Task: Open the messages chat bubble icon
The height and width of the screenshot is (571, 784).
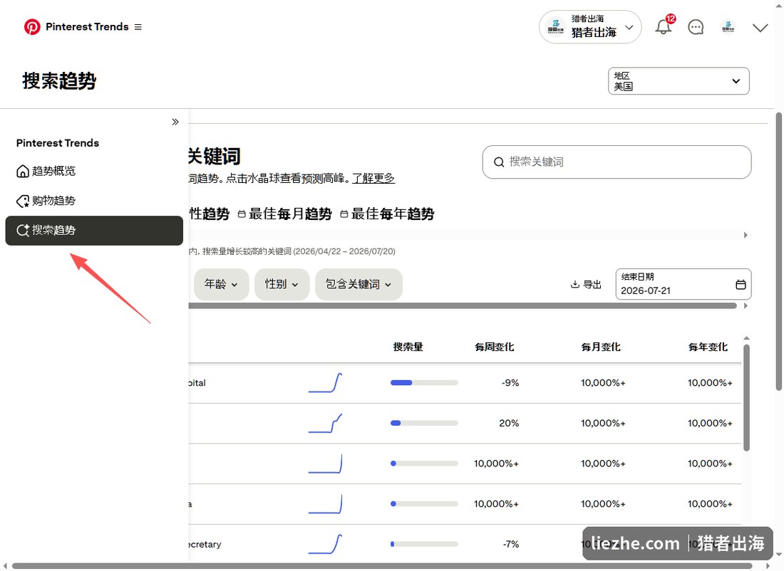Action: [696, 27]
